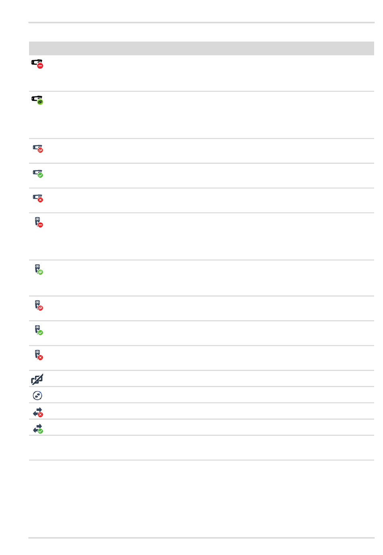Select the circular sync arrows icon

click(37, 396)
